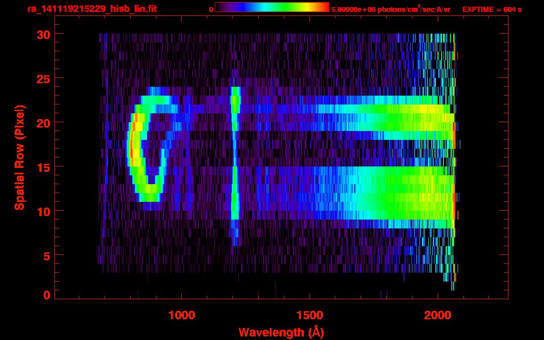Click the x-axis tick label 1000

click(x=182, y=315)
